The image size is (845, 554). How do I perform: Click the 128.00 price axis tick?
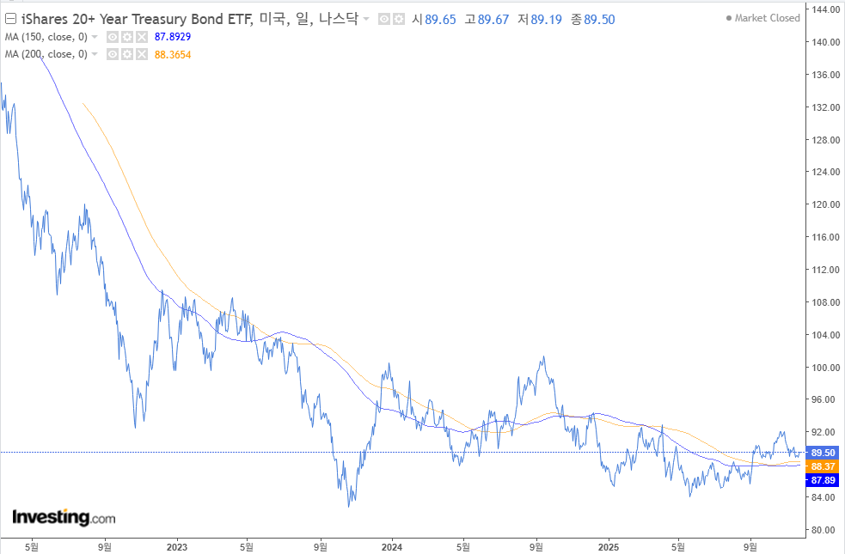825,140
